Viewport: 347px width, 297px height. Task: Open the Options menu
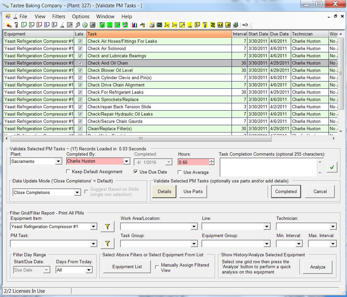[x=81, y=16]
